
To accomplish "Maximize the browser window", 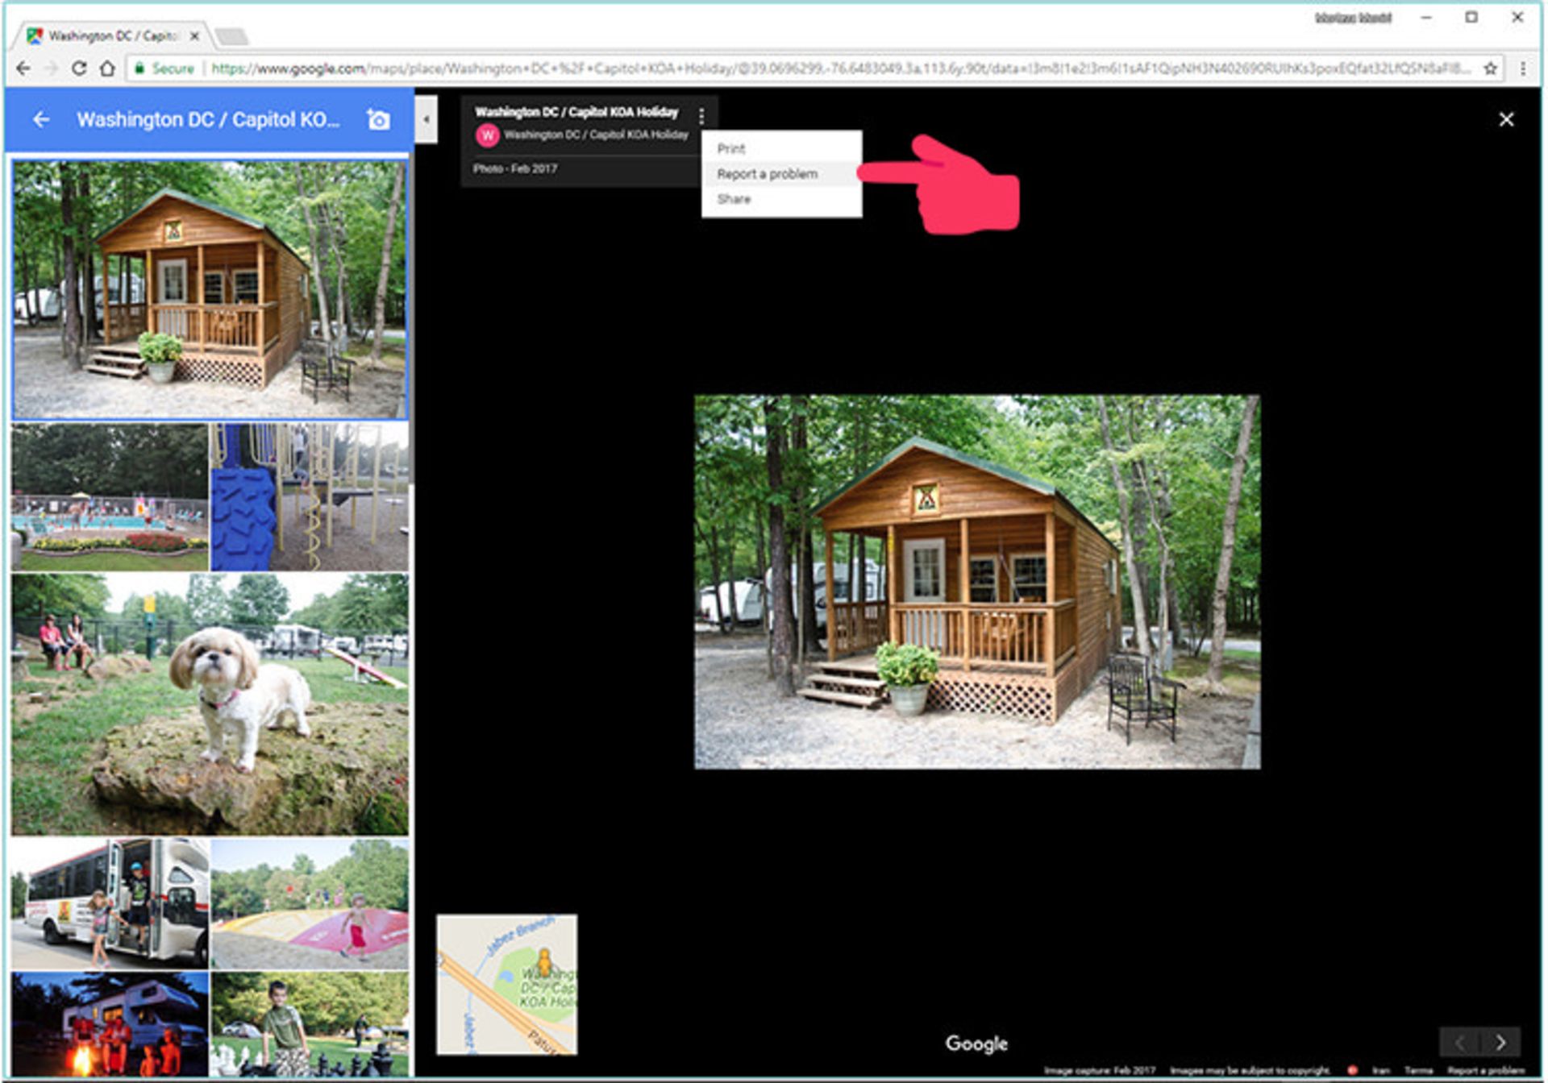I will (1471, 17).
